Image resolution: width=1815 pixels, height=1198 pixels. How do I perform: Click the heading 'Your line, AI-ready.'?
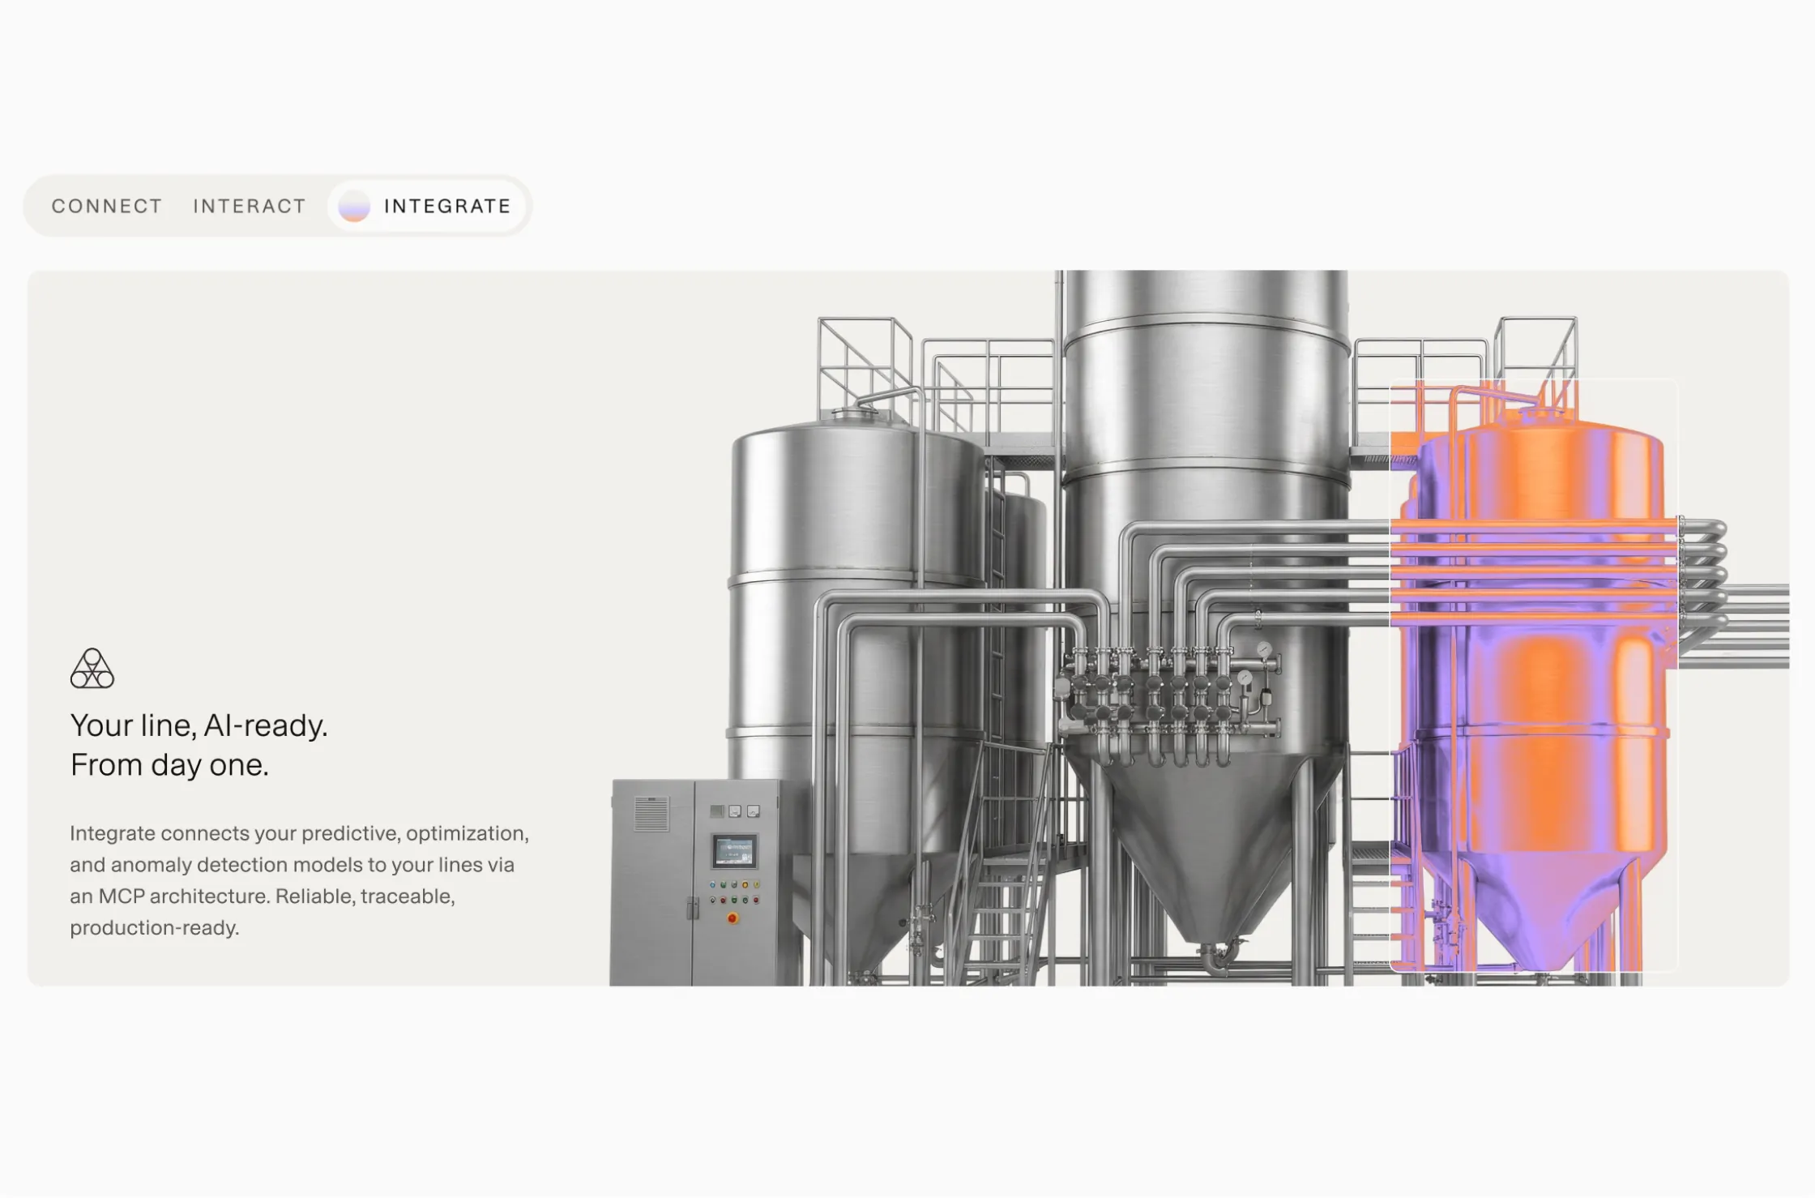(x=199, y=725)
